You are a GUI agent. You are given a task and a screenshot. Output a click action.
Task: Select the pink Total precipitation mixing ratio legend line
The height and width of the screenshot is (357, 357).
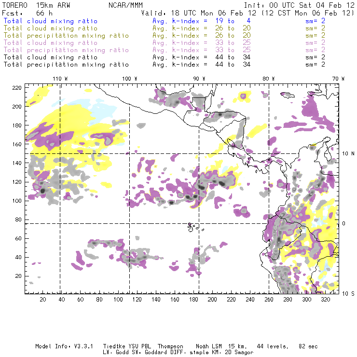pyautogui.click(x=66, y=50)
